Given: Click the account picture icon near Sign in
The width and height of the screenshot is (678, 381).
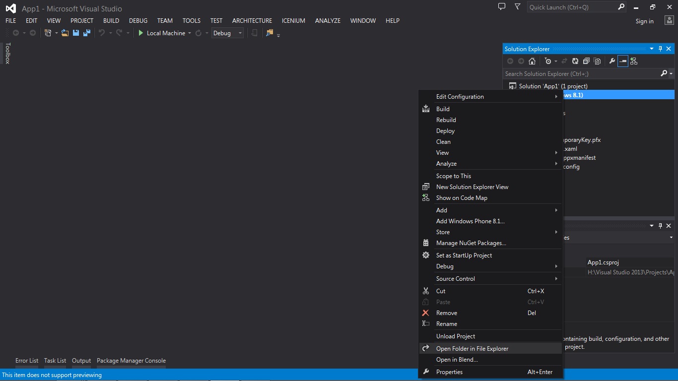Looking at the screenshot, I should [x=669, y=20].
